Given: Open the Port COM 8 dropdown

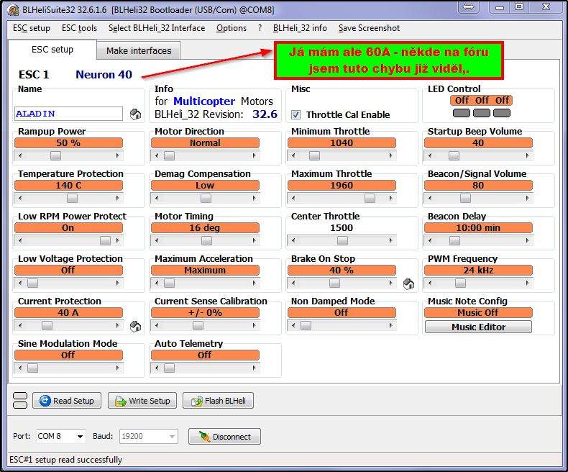Looking at the screenshot, I should [x=78, y=437].
